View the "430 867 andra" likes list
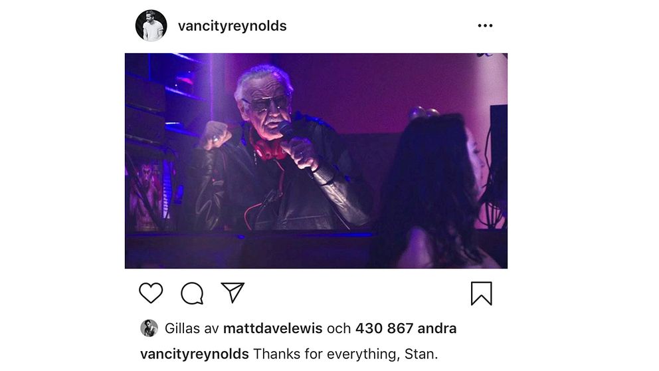 point(406,328)
